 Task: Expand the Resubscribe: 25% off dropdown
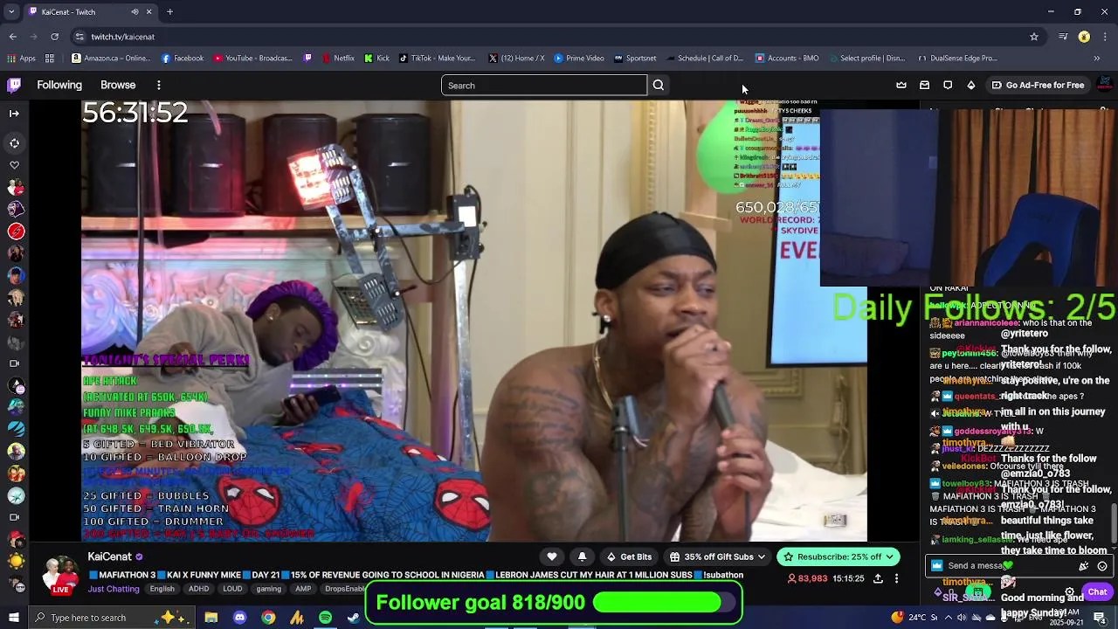[838, 557]
